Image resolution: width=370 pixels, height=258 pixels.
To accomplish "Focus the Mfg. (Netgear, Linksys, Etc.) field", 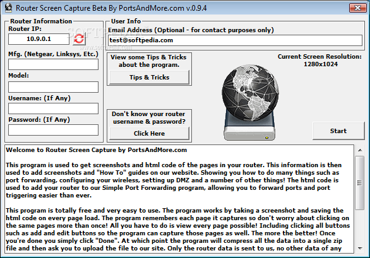I will (53, 64).
